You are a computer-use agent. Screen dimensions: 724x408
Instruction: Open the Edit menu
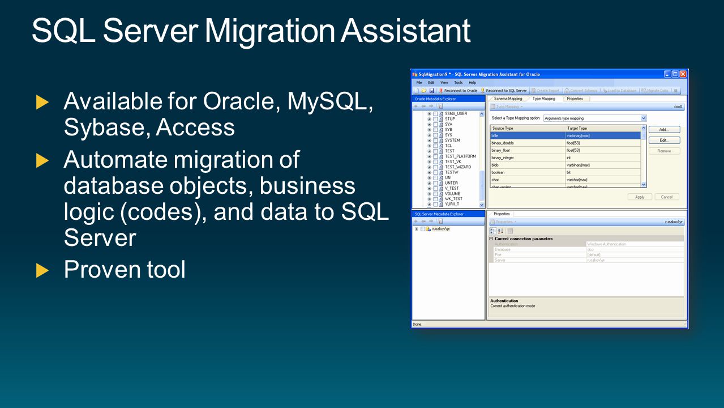coord(431,83)
